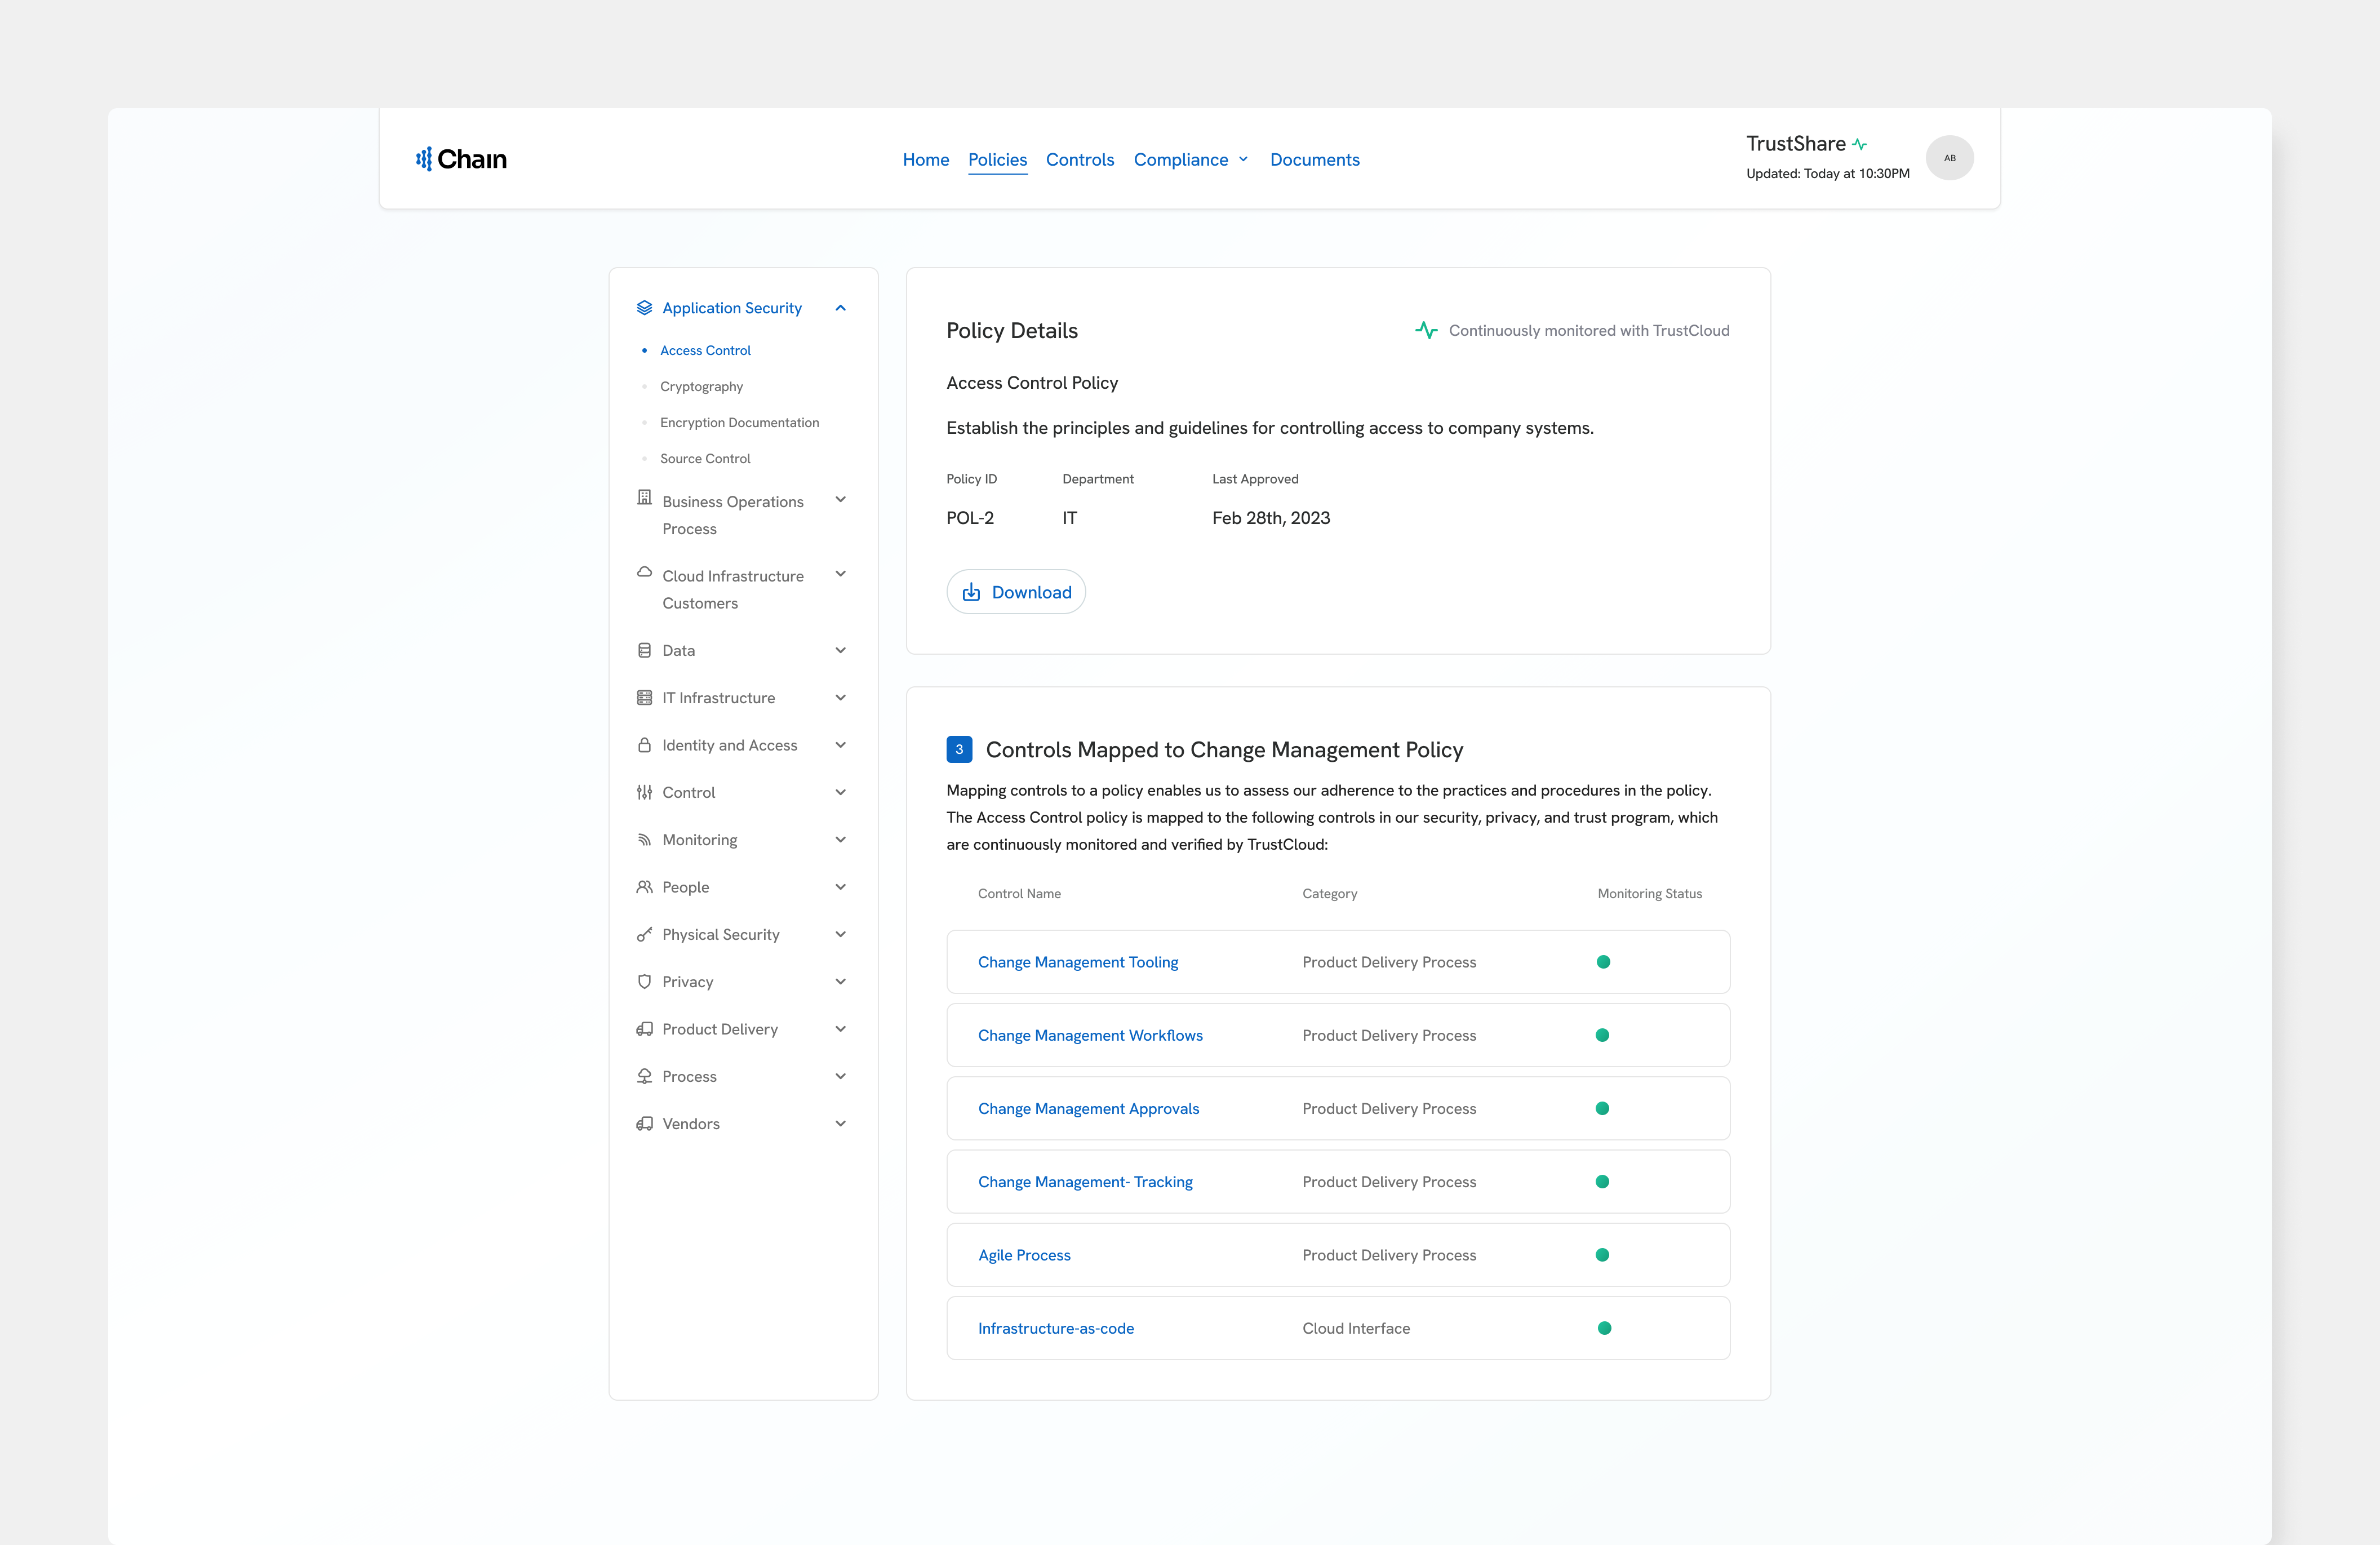
Task: Expand the Monitoring section chevron
Action: coord(840,839)
